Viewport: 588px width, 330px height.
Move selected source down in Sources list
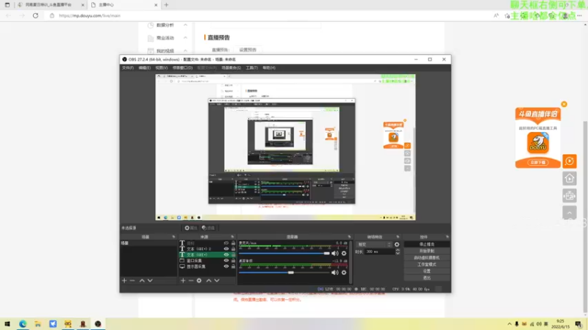217,281
